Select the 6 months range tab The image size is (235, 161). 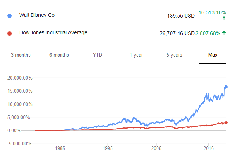(59, 55)
